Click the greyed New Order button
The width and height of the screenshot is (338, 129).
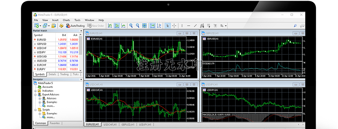tap(96, 26)
